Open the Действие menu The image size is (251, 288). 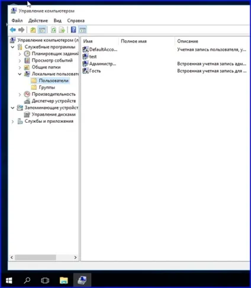point(38,21)
